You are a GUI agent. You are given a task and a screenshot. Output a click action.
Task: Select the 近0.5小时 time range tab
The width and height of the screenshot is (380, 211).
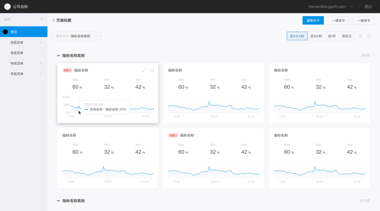tap(297, 36)
